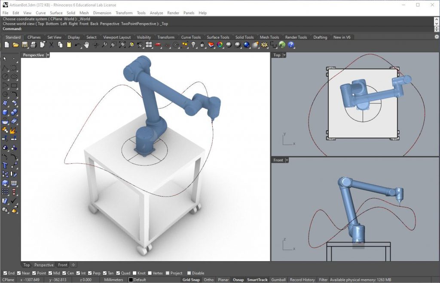Click the padlock Lock objects icon
The width and height of the screenshot is (440, 283).
click(x=202, y=45)
